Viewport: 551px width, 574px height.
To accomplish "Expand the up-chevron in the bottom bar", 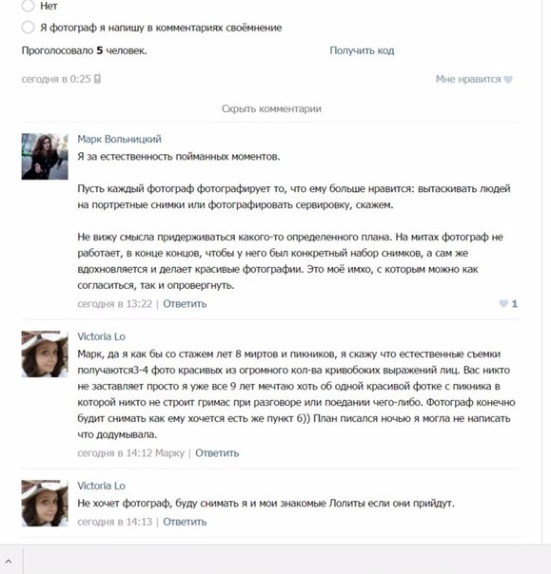I will click(9, 561).
